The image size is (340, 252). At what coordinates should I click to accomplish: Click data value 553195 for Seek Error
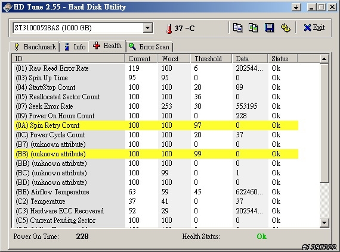(x=246, y=106)
